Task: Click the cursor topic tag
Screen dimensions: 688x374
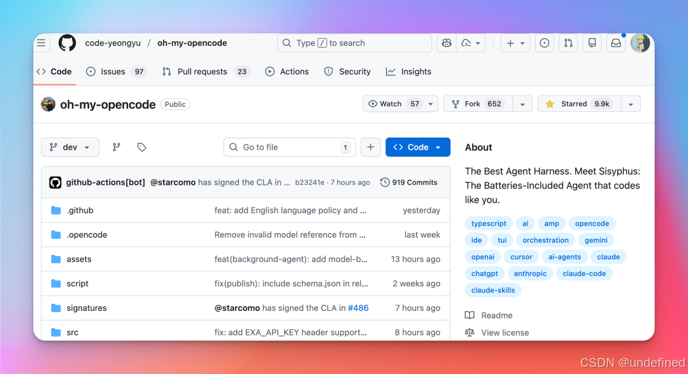Action: tap(521, 257)
